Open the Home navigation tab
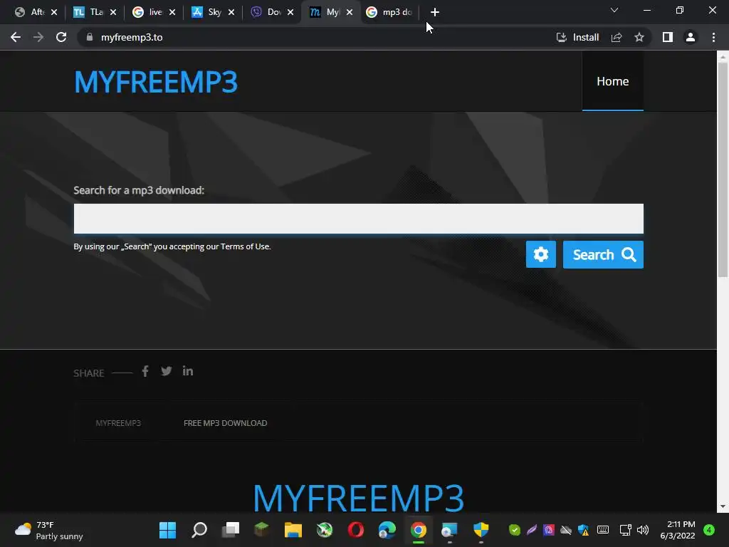The height and width of the screenshot is (547, 729). pos(613,81)
